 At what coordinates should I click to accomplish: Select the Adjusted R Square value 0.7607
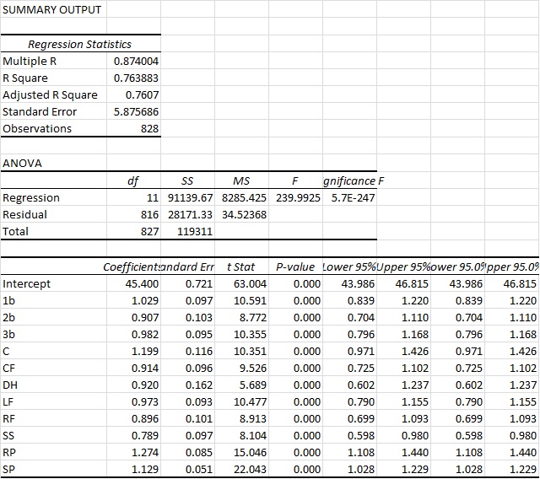pyautogui.click(x=142, y=94)
